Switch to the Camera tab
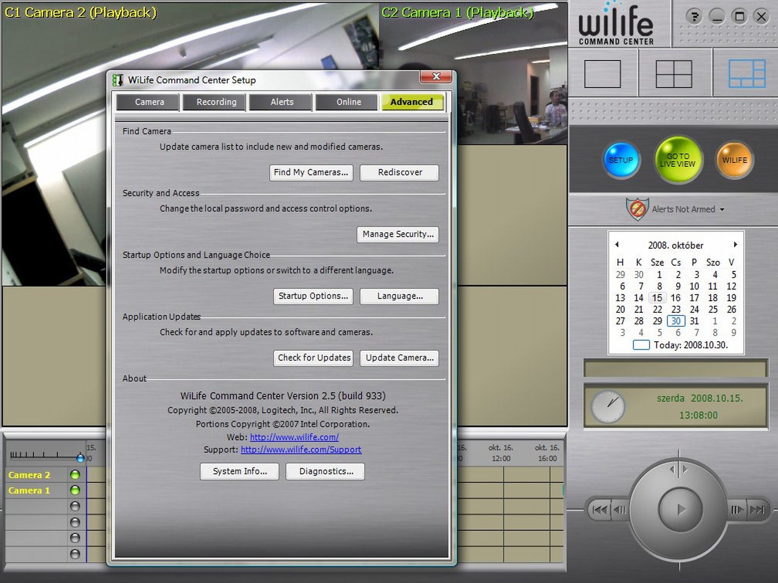 point(148,102)
